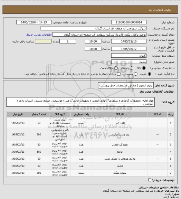The image size is (181, 199).
Task: Click the response deadline date 1405/02/10
Action: (x=129, y=41)
